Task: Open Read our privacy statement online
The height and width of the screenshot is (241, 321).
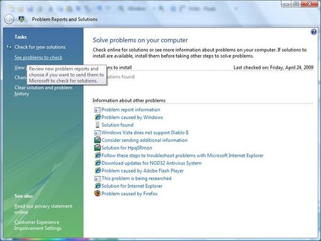Action: tap(43, 209)
